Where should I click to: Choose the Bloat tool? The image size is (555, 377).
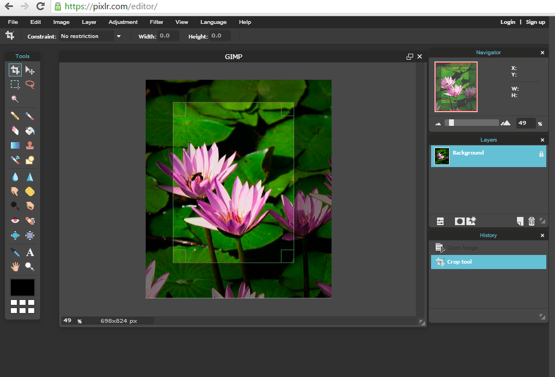[x=15, y=235]
